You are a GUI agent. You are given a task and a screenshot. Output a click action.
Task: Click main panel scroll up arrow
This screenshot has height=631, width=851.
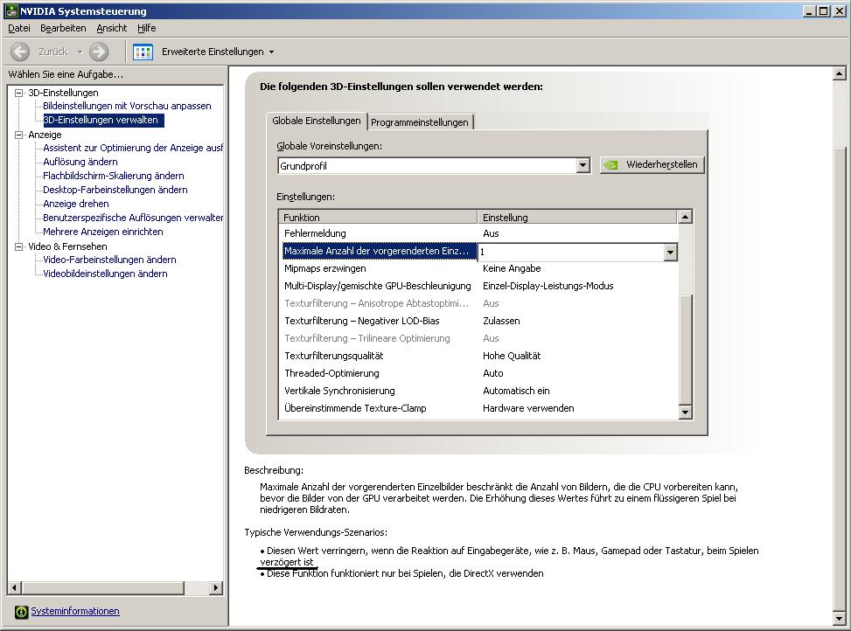coord(839,73)
